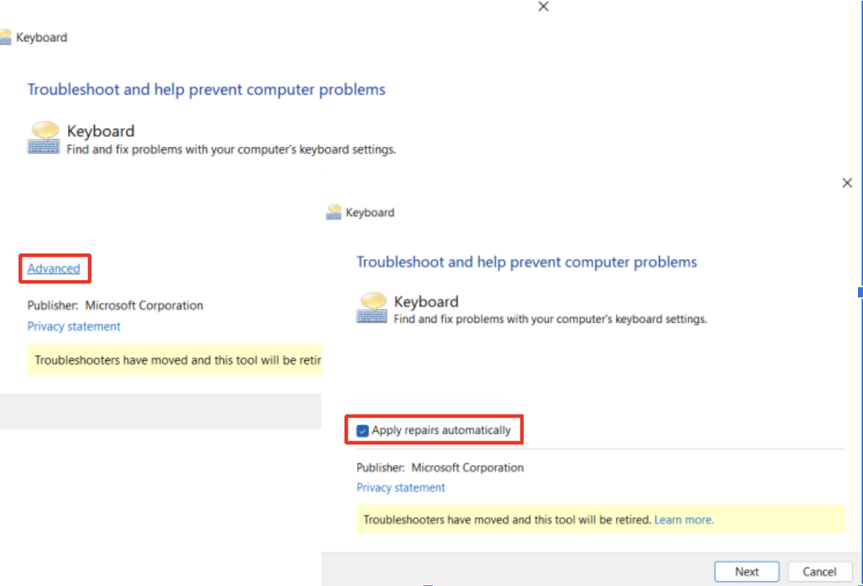Close the back troubleshooter window

[543, 7]
